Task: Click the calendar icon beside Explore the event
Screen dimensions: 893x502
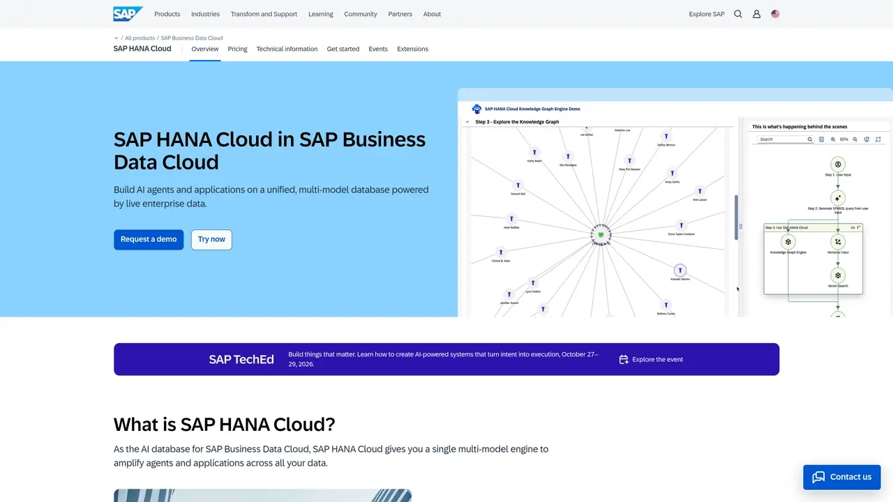Action: pos(624,360)
